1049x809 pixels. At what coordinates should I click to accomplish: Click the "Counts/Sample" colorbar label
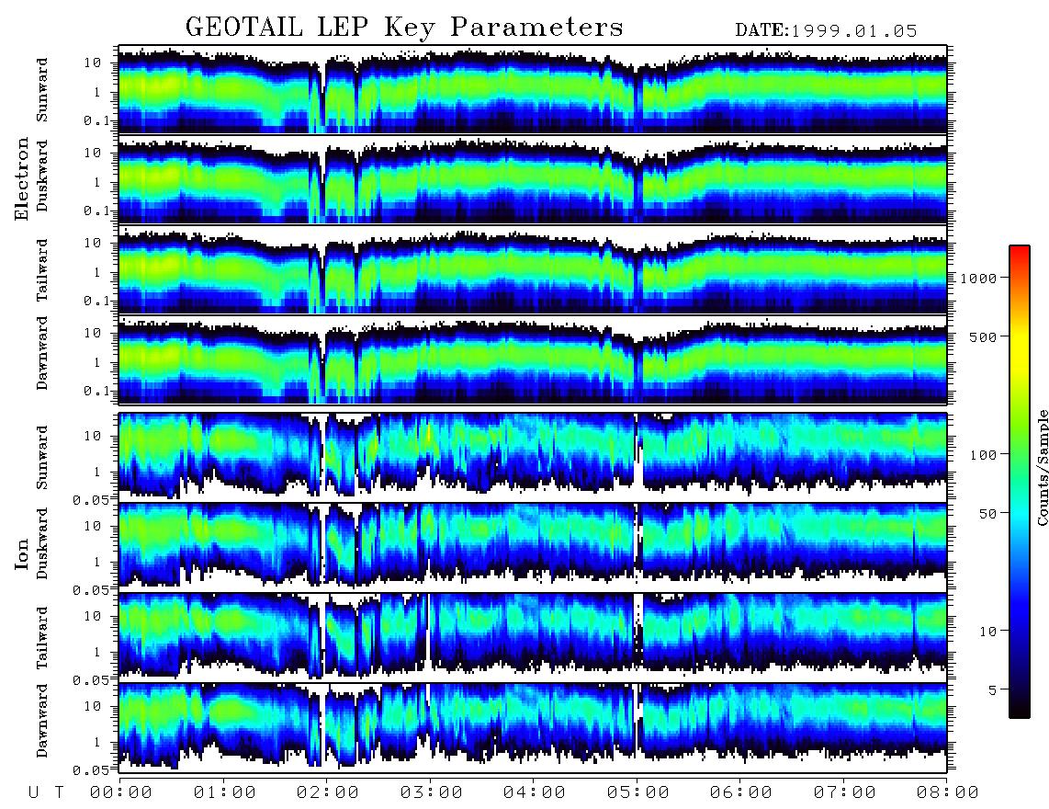tap(1042, 468)
